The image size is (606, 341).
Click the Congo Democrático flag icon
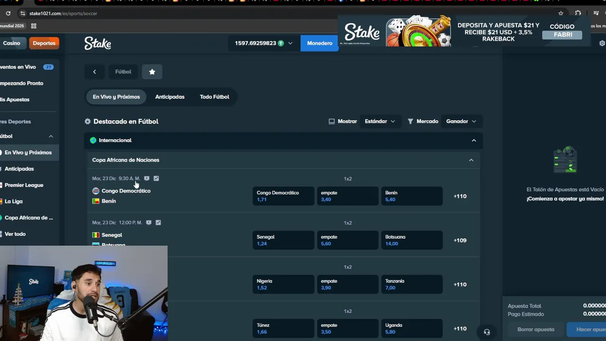coord(96,191)
